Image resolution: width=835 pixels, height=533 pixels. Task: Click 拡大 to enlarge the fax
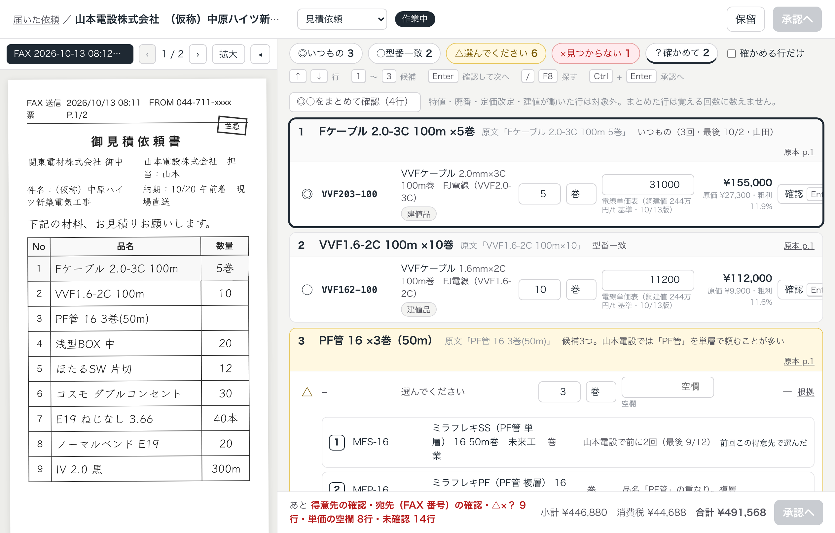pos(228,54)
